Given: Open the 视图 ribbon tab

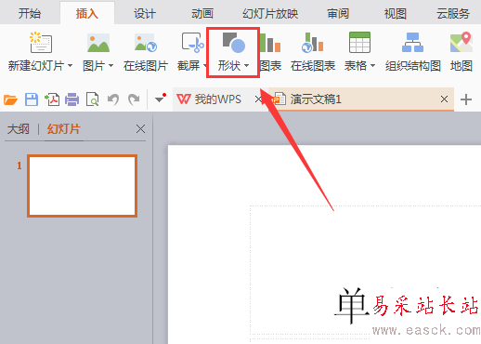Looking at the screenshot, I should click(x=396, y=14).
